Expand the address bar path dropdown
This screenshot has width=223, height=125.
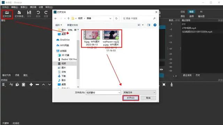point(110,18)
